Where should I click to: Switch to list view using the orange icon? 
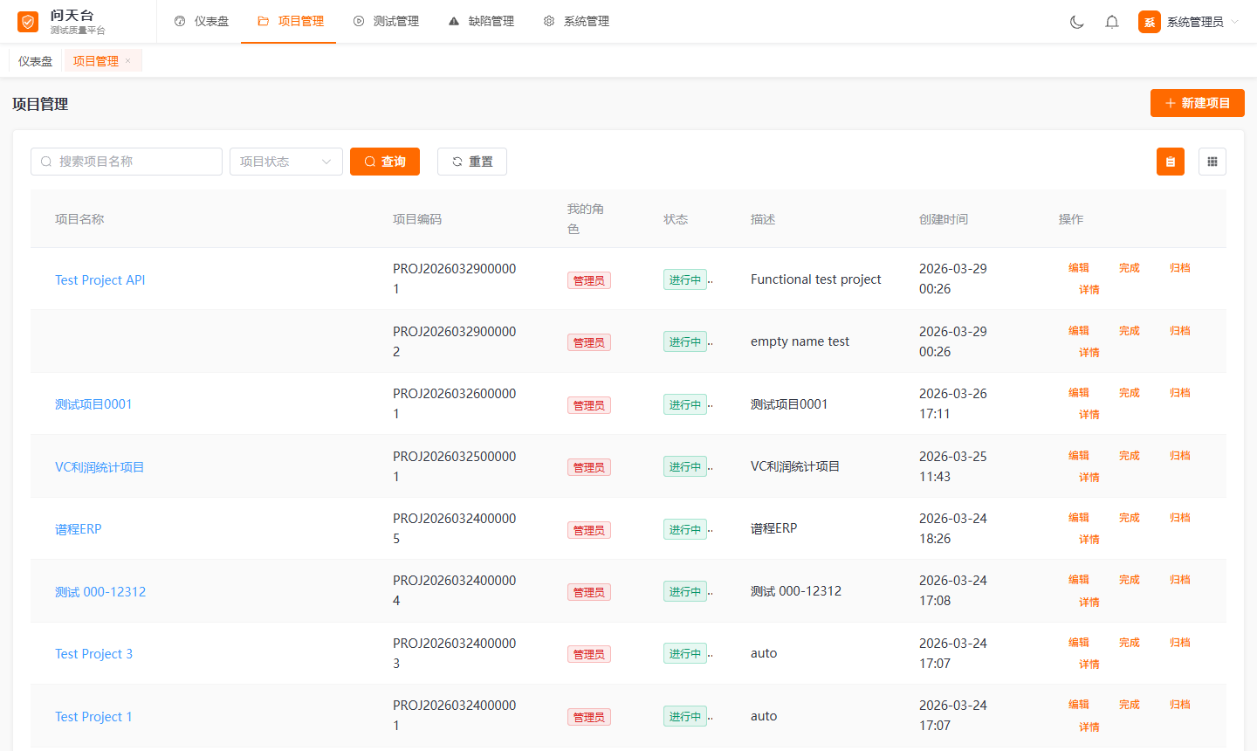[1171, 162]
